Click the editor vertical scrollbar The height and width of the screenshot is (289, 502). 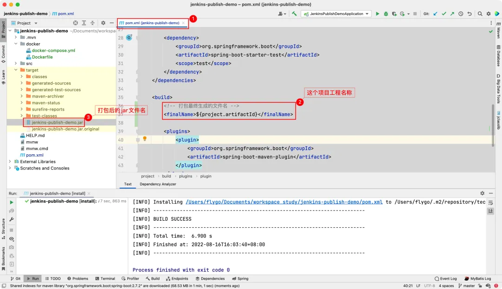pos(493,125)
